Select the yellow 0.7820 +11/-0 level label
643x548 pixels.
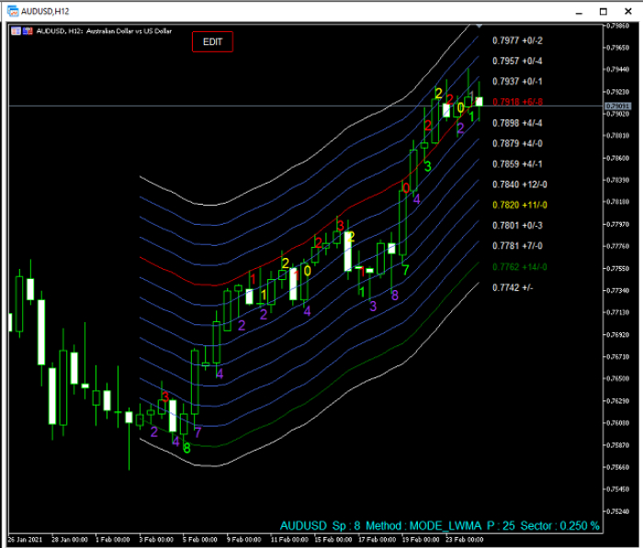pyautogui.click(x=520, y=205)
